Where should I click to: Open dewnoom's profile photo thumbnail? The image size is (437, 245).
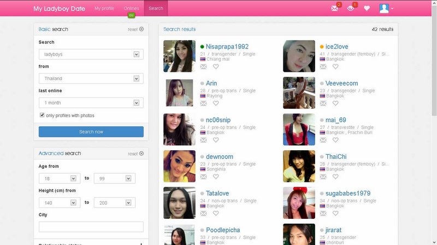click(180, 166)
